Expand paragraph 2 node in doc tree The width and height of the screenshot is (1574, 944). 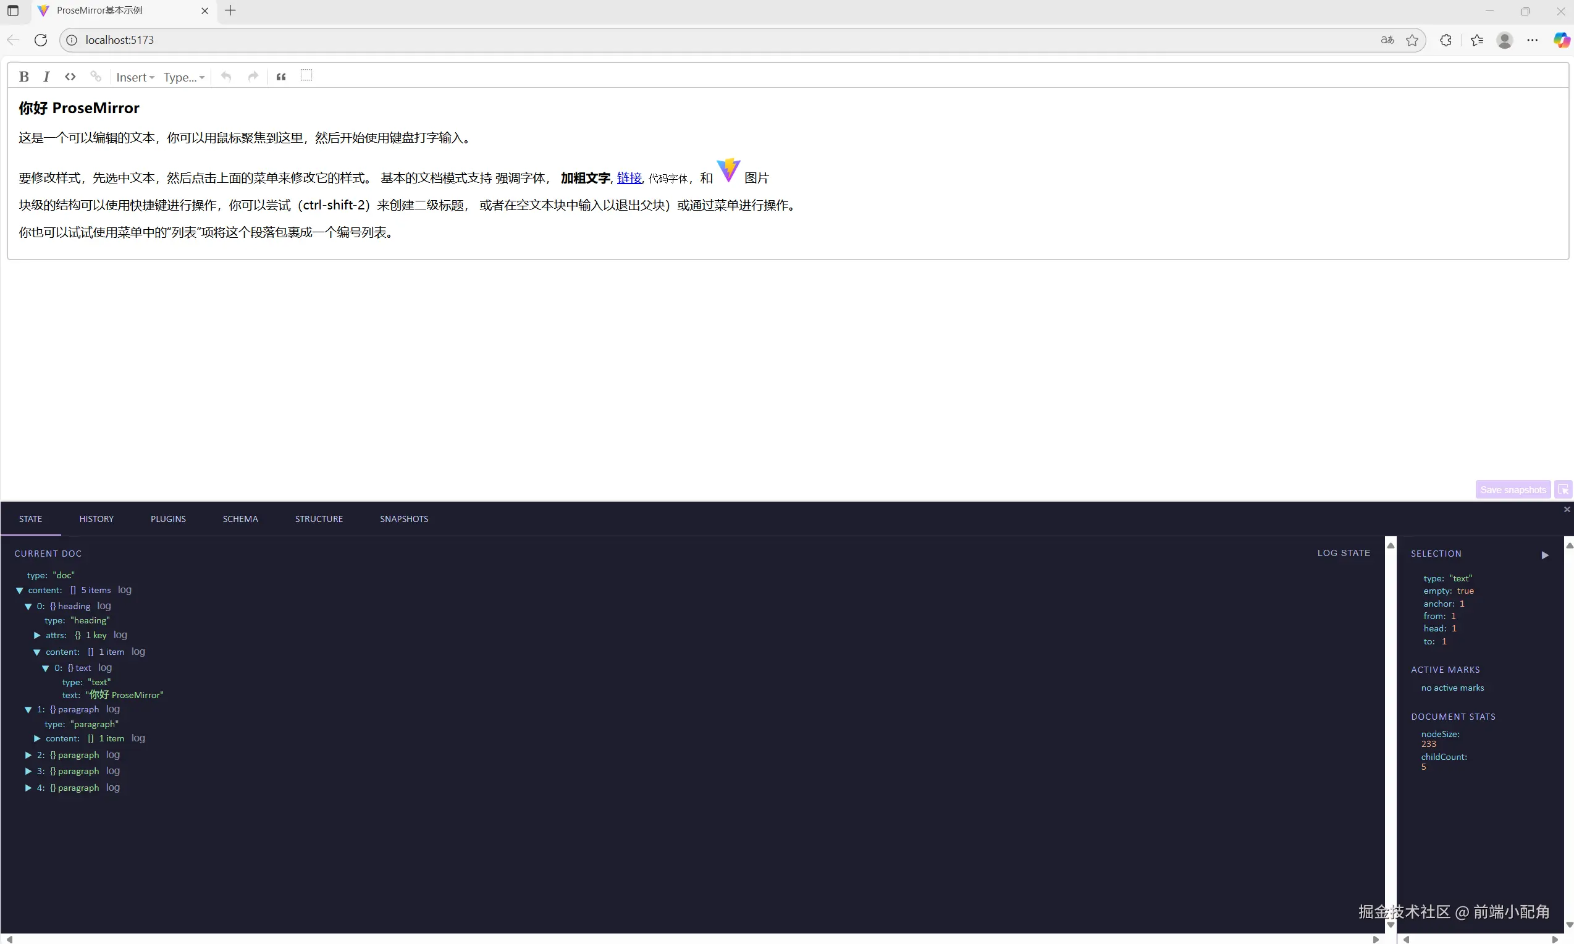click(28, 755)
